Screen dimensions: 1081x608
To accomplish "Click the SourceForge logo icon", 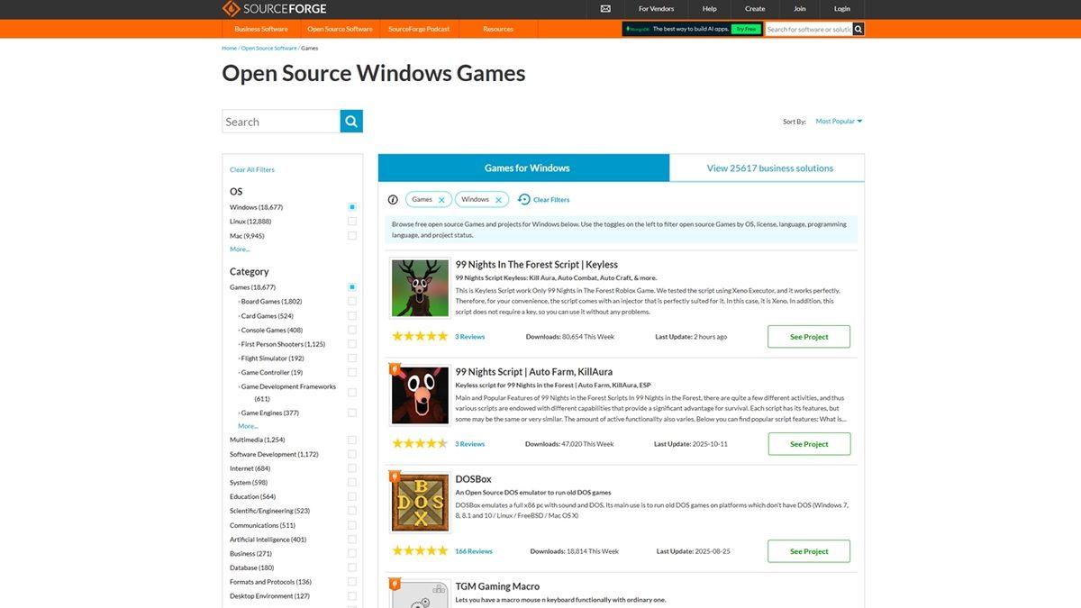I will (232, 9).
